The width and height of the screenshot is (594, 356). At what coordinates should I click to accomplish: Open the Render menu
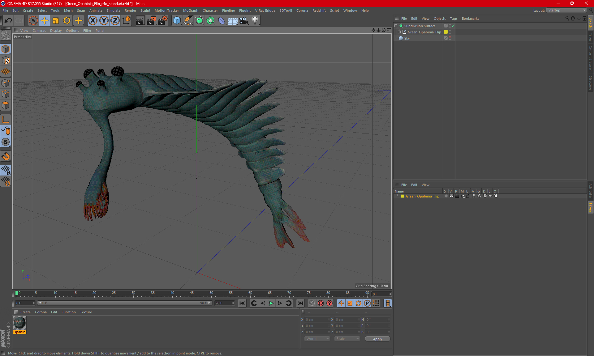tap(130, 11)
